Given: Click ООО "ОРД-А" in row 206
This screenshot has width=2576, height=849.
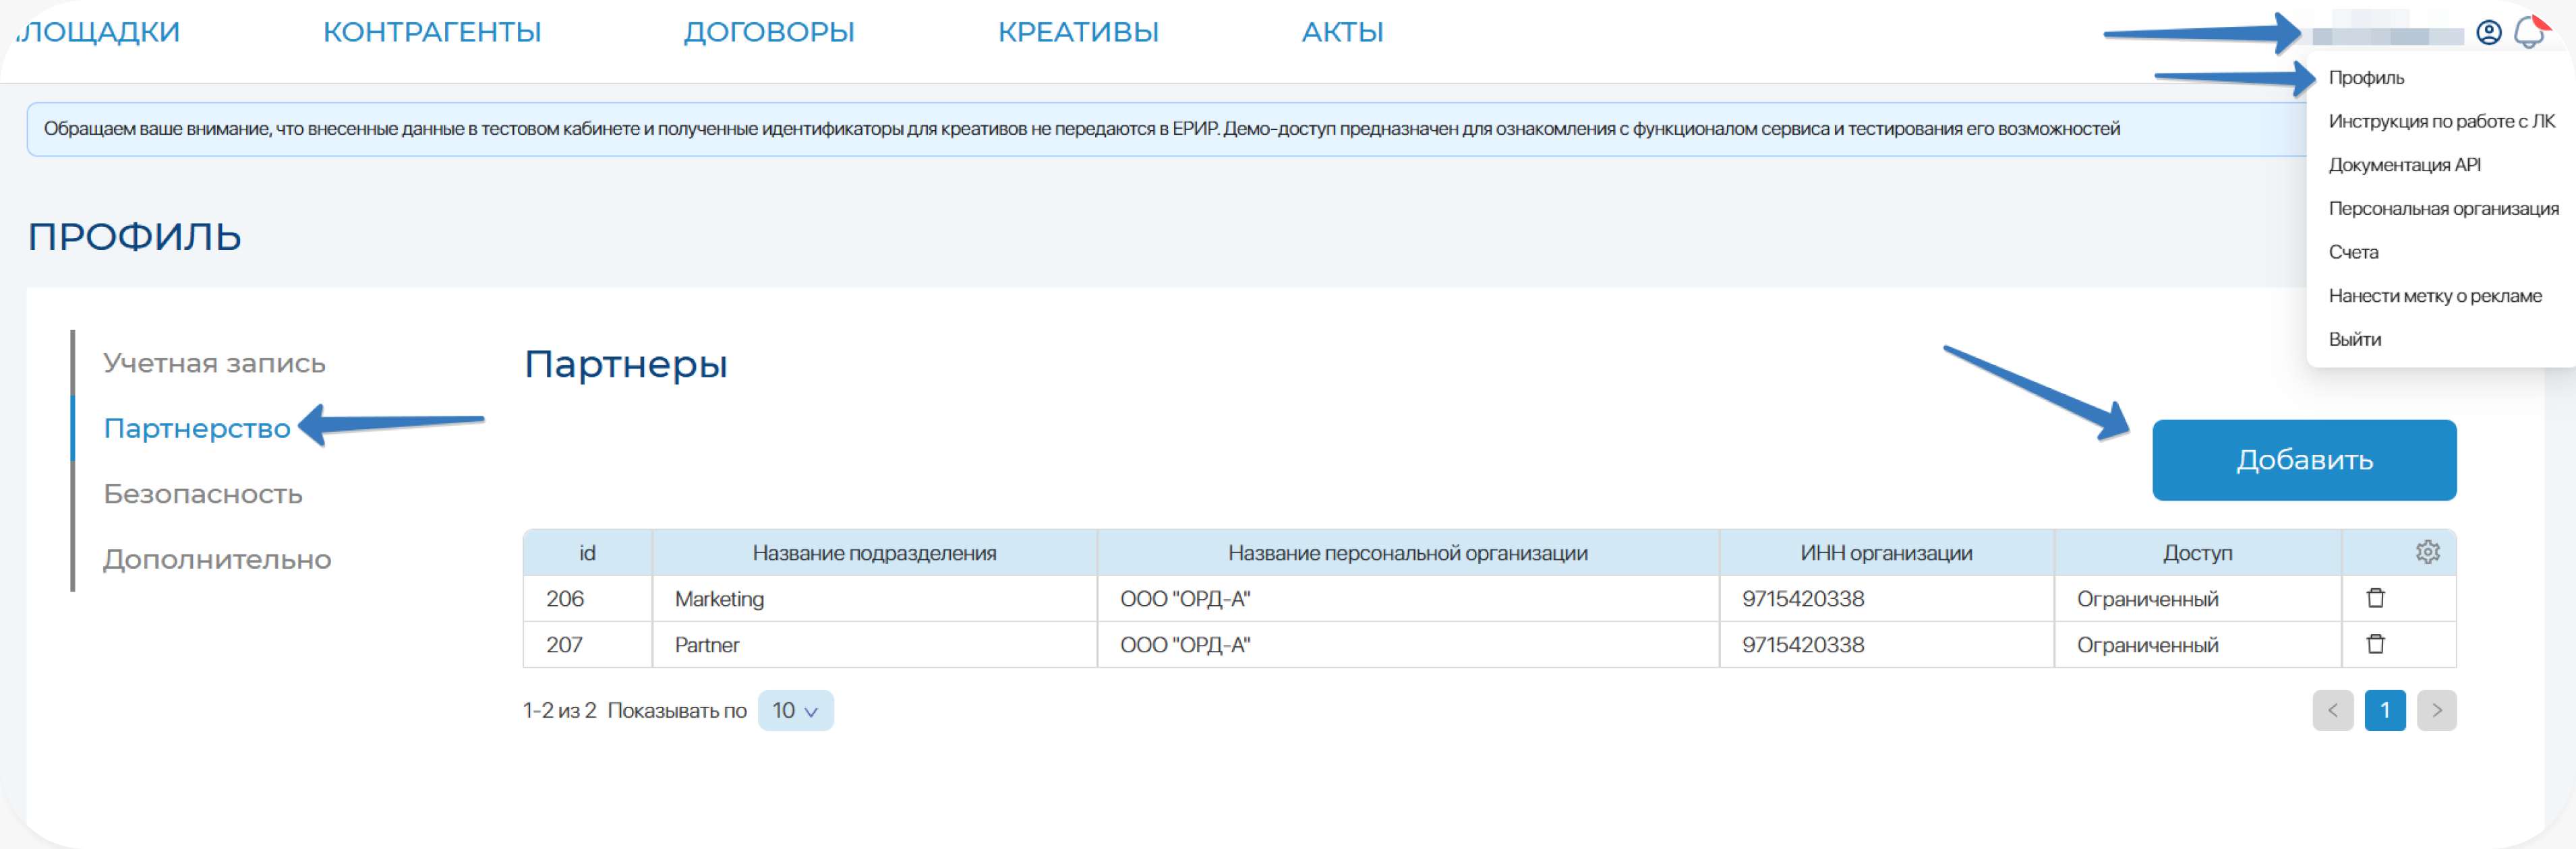Looking at the screenshot, I should pos(1407,598).
